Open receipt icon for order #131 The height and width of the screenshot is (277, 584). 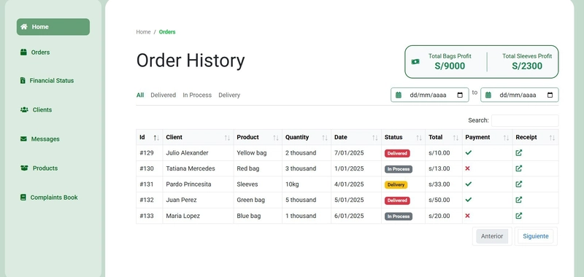pos(518,184)
